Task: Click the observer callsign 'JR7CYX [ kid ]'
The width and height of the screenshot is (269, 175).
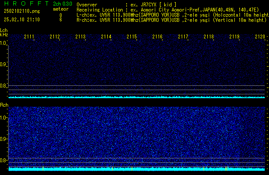Action: [159, 5]
